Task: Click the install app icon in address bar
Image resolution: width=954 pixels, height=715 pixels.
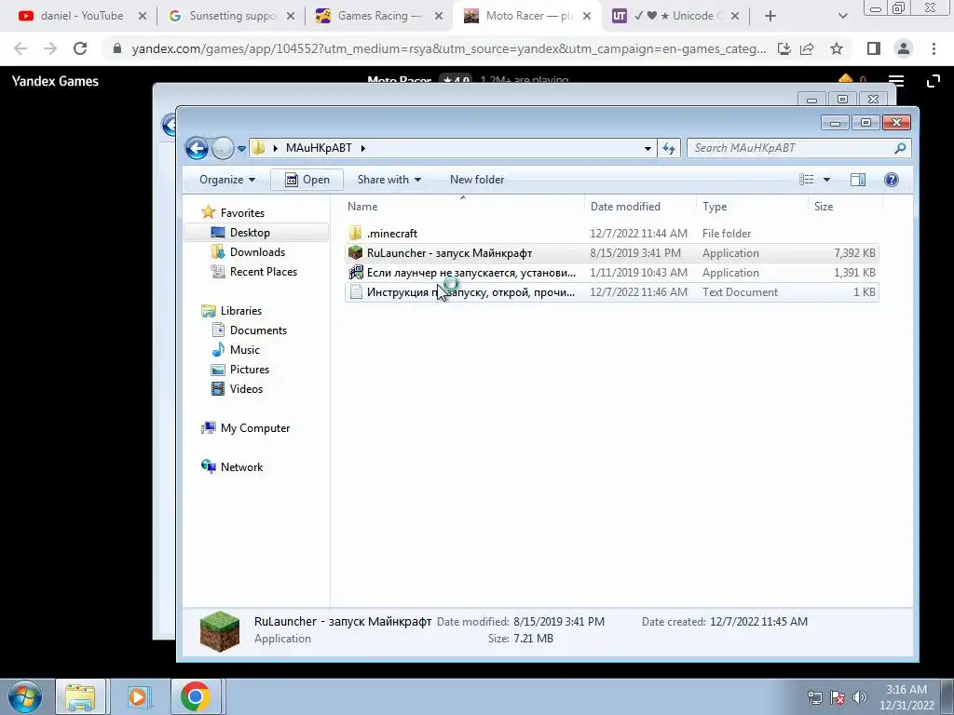Action: (x=784, y=48)
